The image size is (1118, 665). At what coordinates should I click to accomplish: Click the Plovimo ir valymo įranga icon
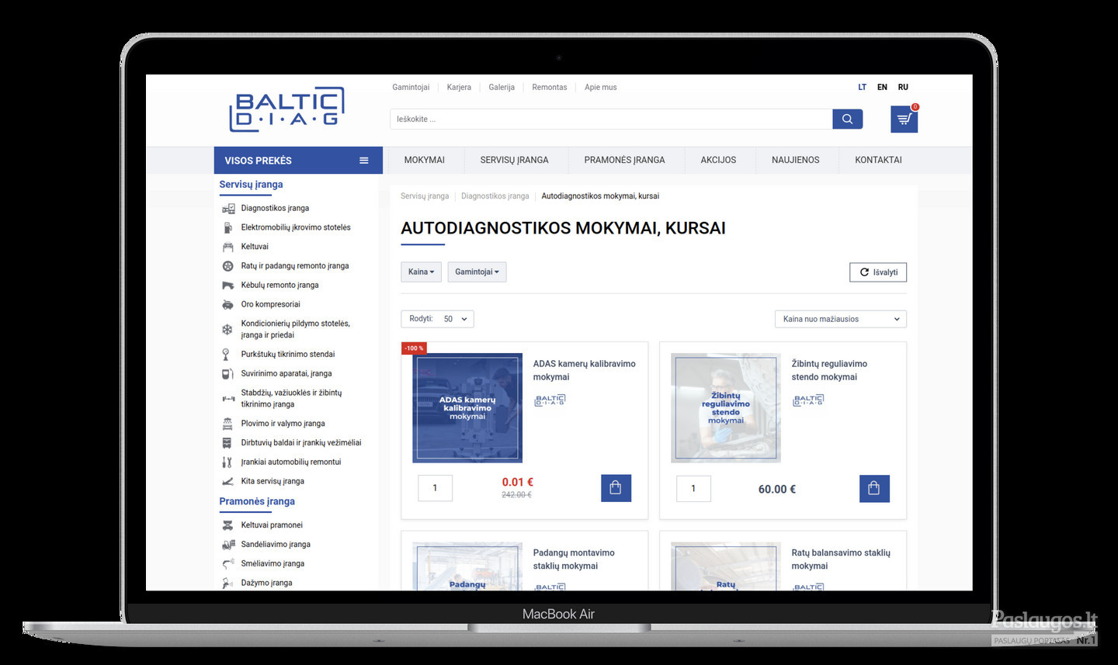tap(227, 424)
